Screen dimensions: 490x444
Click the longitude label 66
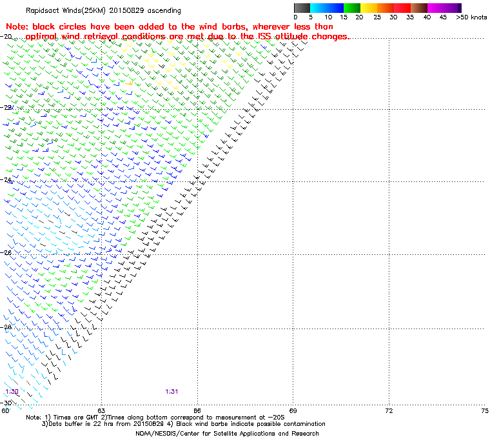(x=197, y=410)
